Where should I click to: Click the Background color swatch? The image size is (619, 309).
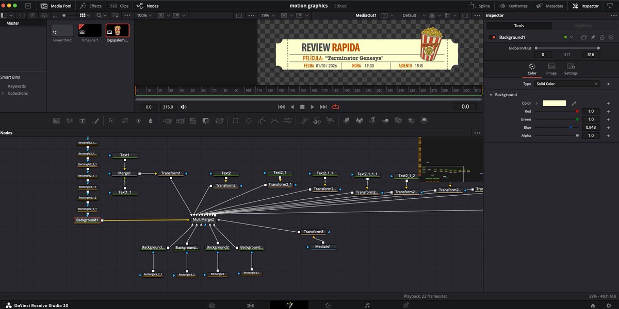(554, 104)
